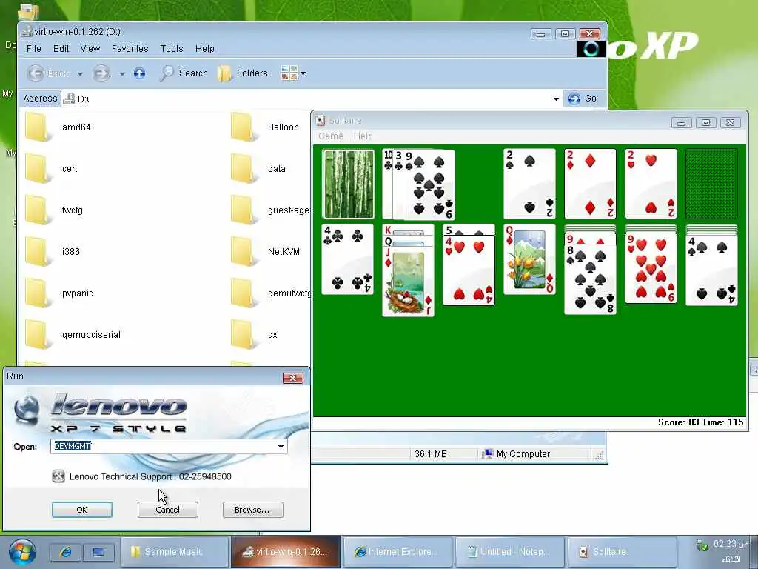Click the 8 of spades tableau card
Image resolution: width=758 pixels, height=569 pixels.
click(590, 281)
